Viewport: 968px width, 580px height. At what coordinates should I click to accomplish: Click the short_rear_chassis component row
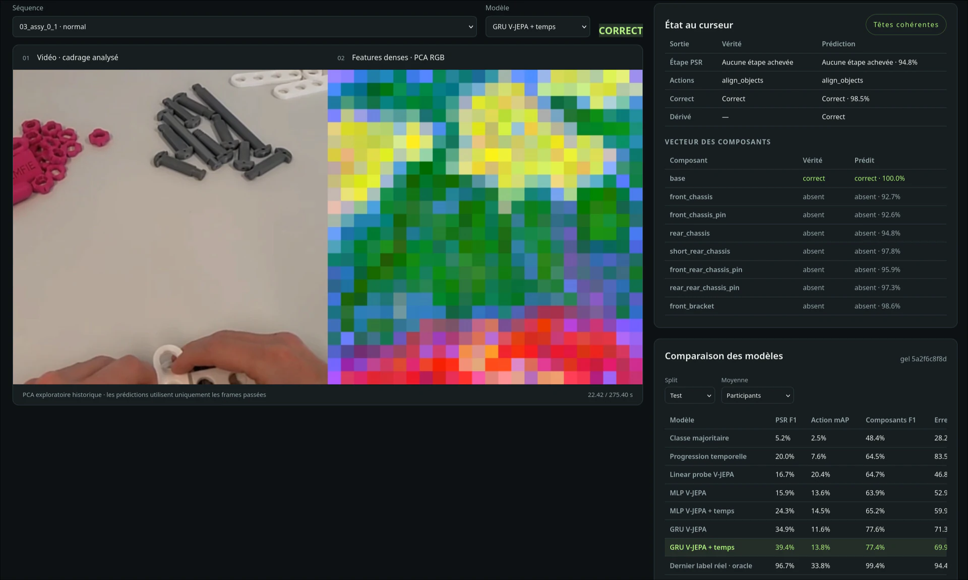(806, 251)
